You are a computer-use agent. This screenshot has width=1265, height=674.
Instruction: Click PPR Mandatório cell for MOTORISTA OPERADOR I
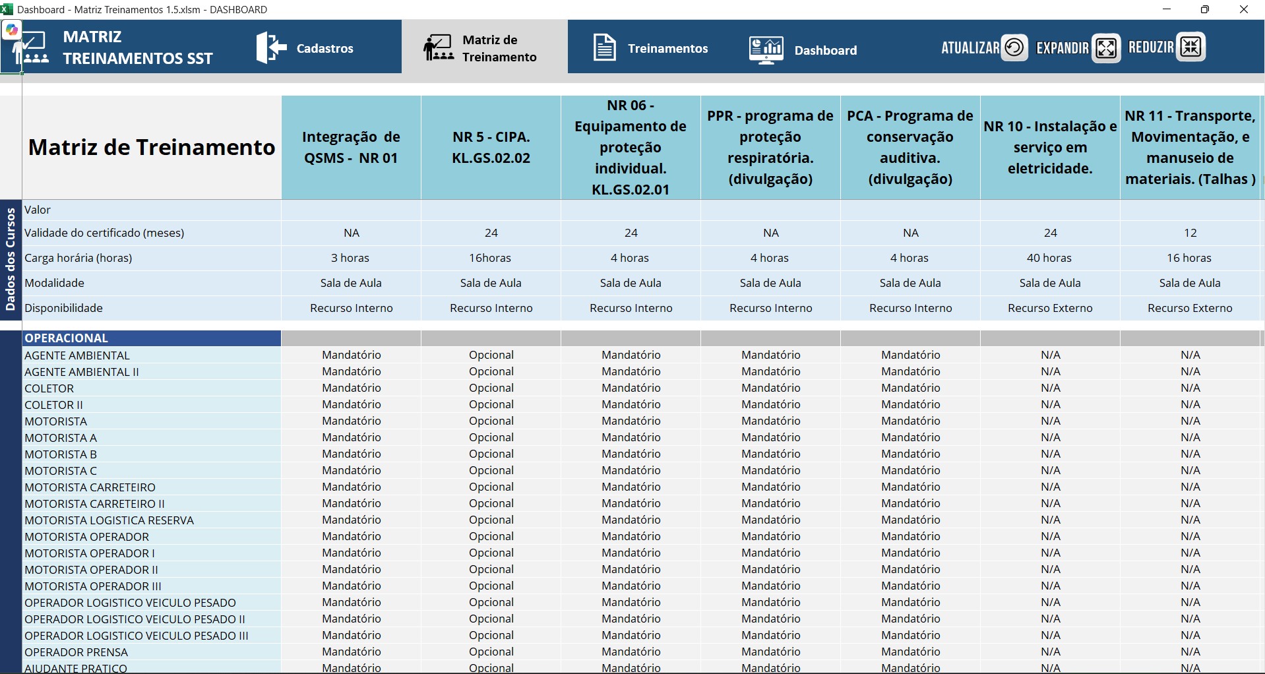(x=771, y=553)
